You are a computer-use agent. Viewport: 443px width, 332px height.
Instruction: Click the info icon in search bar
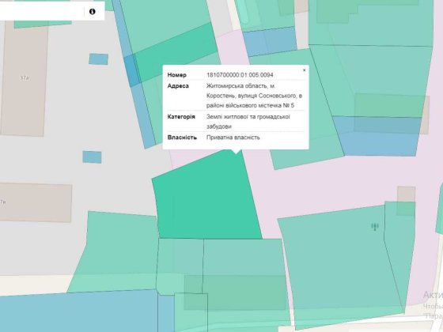pyautogui.click(x=92, y=12)
